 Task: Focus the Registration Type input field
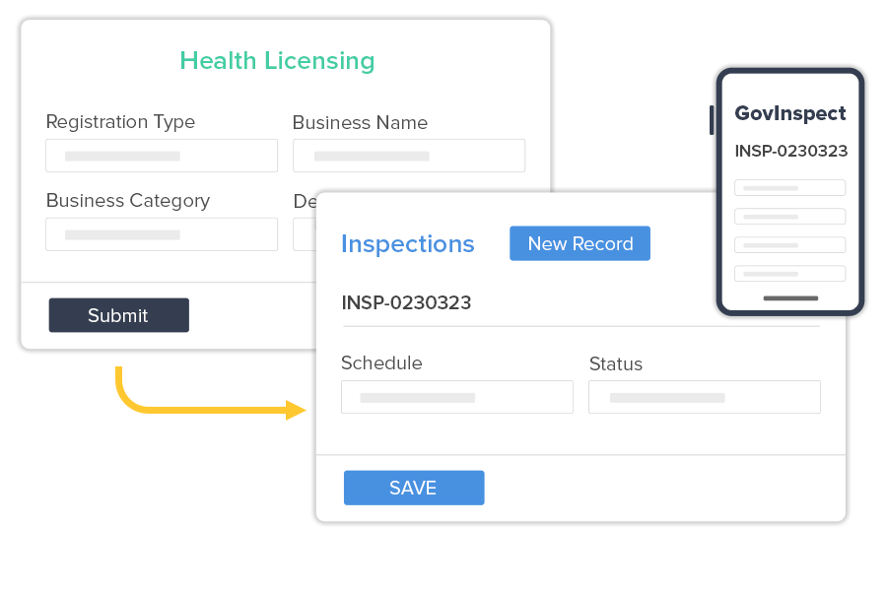162,156
